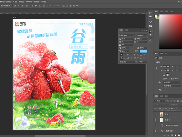Viewport: 182px width, 137px height.
Task: Open the tracking dropdown arrow
Action: point(146,42)
